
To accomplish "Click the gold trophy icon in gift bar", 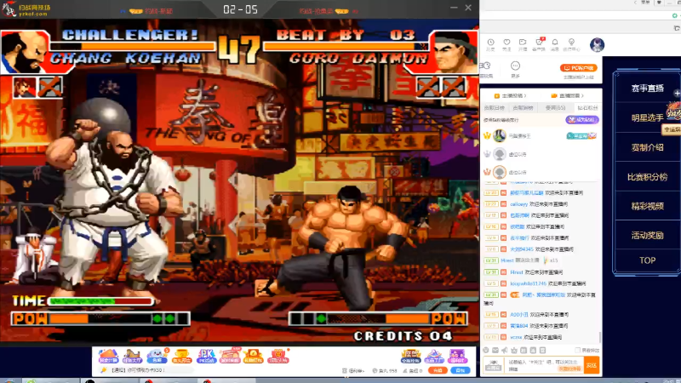I will pyautogui.click(x=181, y=356).
